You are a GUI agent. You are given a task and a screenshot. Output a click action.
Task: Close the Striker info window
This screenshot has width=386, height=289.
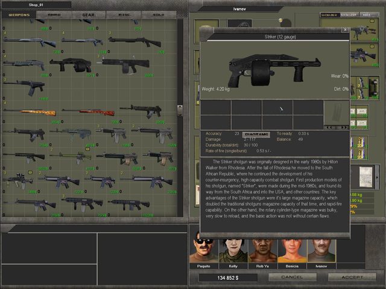(x=345, y=30)
